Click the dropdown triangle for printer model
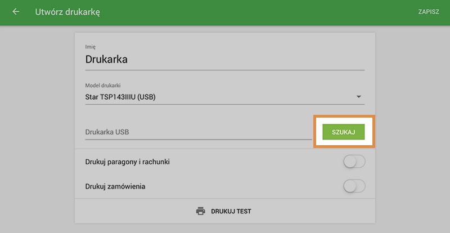Screen dimensions: 450x233 (359, 97)
